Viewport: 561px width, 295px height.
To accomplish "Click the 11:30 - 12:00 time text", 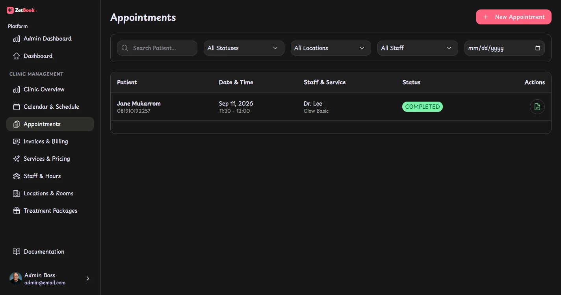I will [x=234, y=111].
